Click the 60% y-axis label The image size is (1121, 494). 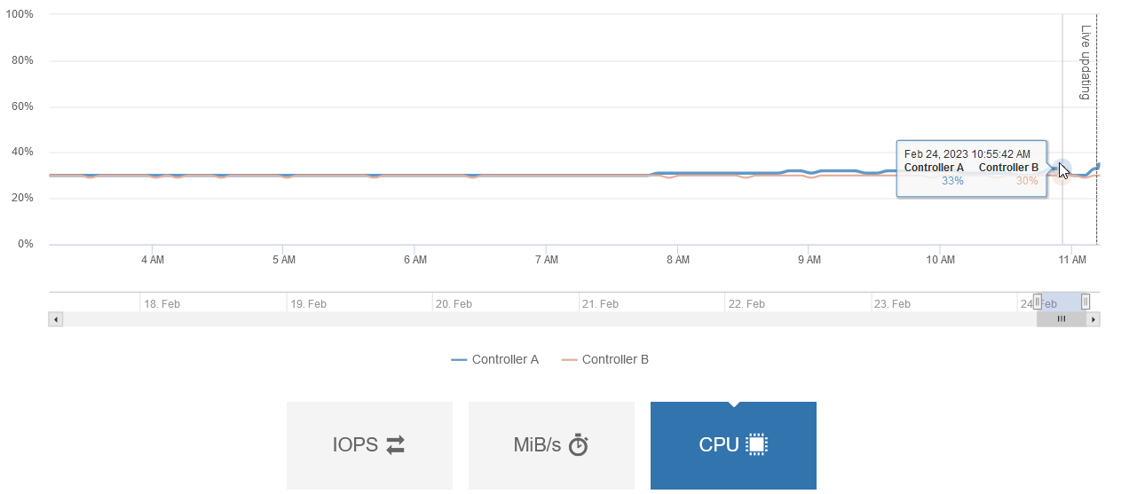click(23, 106)
